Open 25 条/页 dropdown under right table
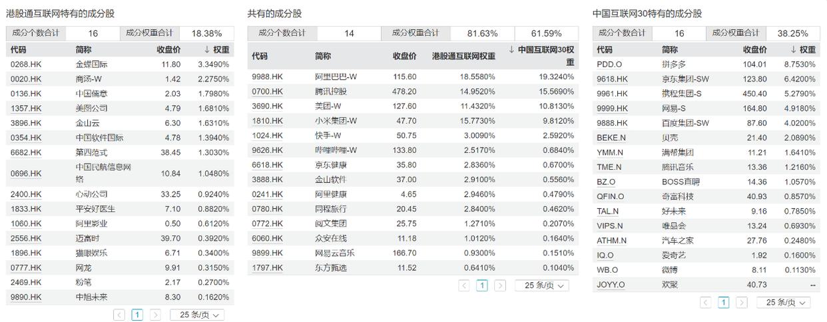The height and width of the screenshot is (322, 827). (784, 302)
